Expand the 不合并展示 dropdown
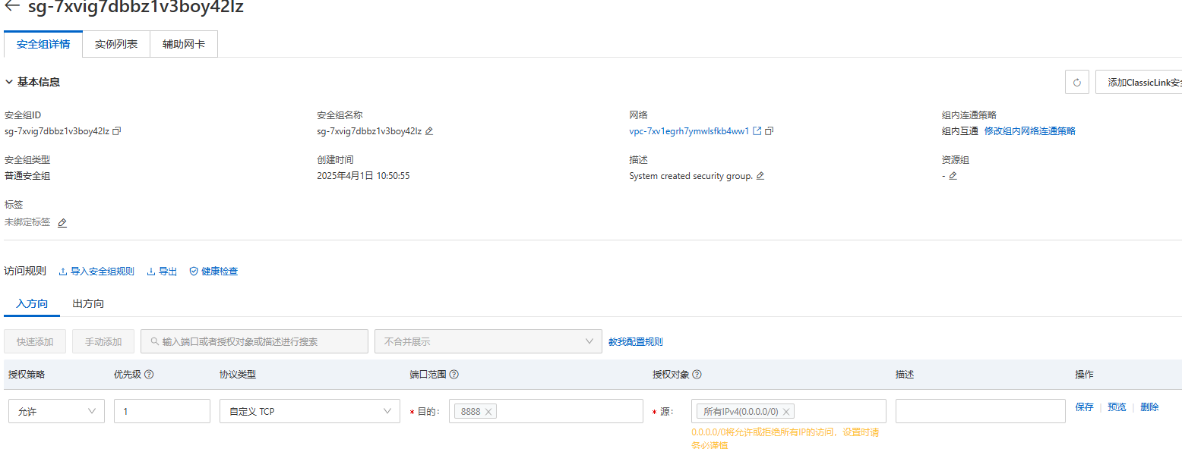 pyautogui.click(x=488, y=341)
